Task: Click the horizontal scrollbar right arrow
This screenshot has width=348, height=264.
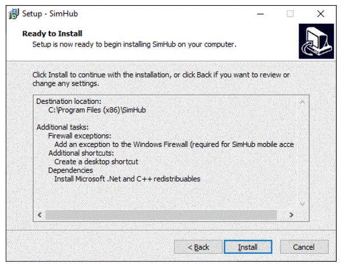Action: click(291, 215)
